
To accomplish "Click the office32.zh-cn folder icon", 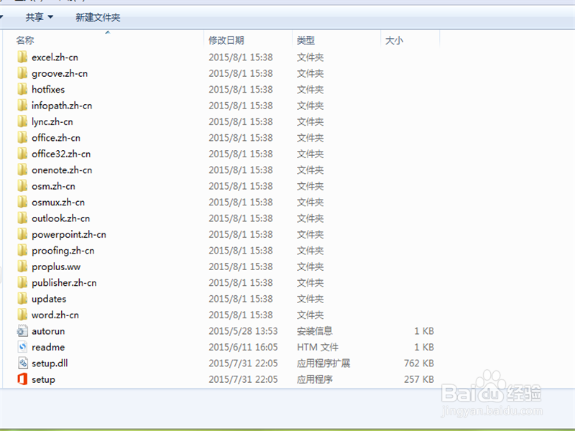I will pyautogui.click(x=22, y=154).
